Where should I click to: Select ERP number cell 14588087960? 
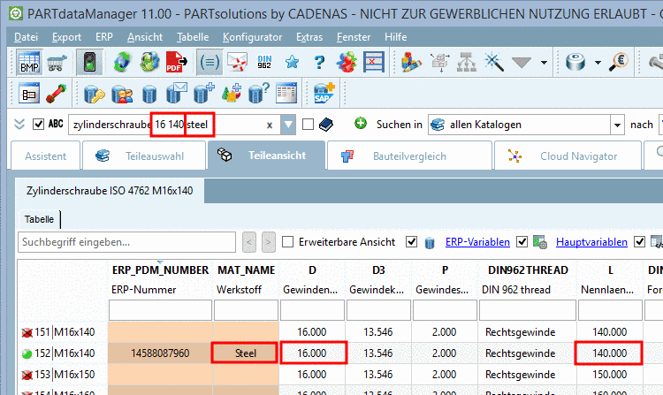coord(160,353)
